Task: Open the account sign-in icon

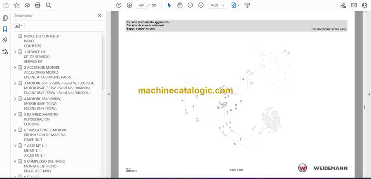Action: (365, 5)
